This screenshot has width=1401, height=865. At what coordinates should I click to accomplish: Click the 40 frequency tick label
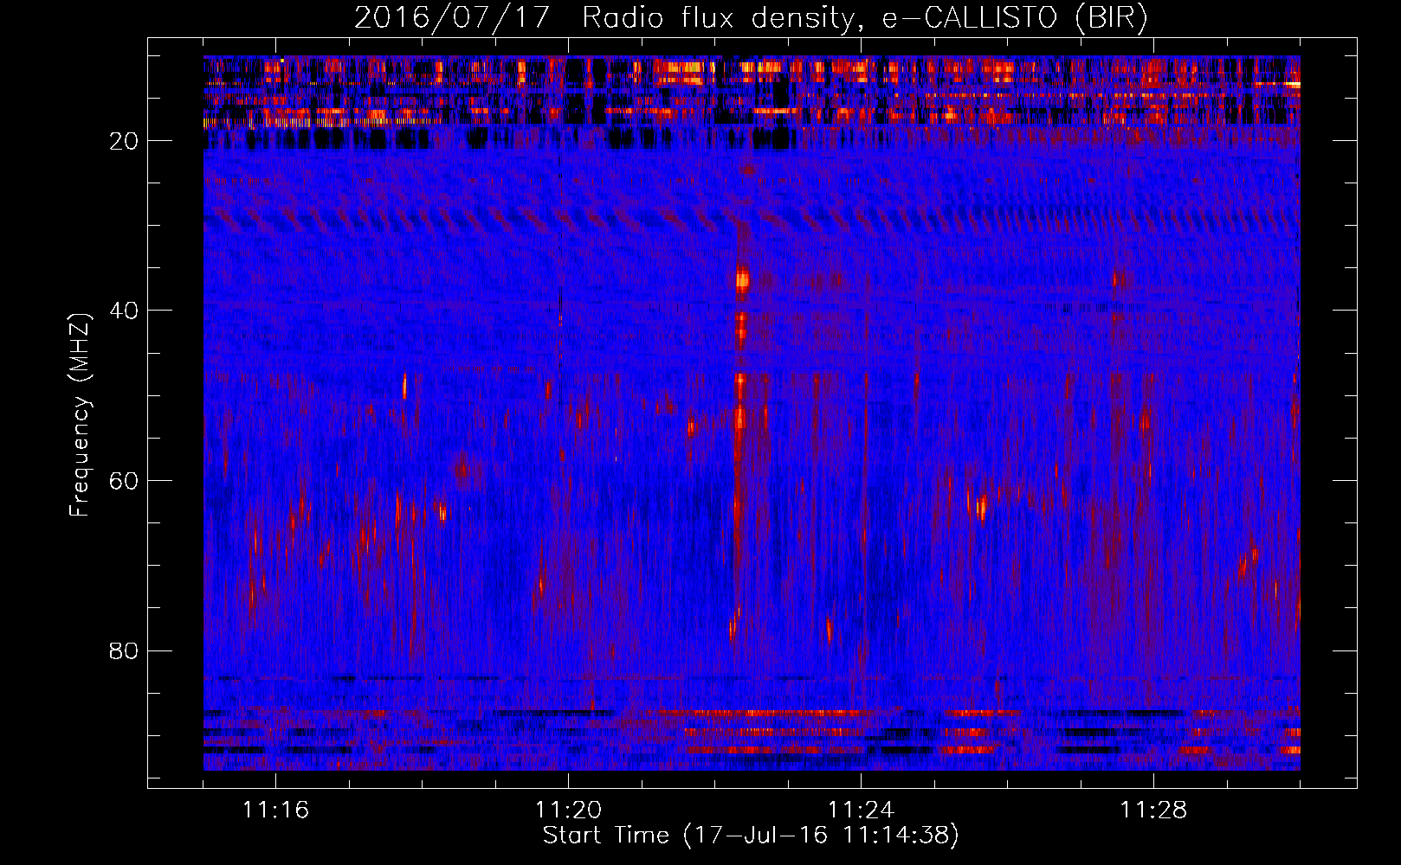[124, 311]
